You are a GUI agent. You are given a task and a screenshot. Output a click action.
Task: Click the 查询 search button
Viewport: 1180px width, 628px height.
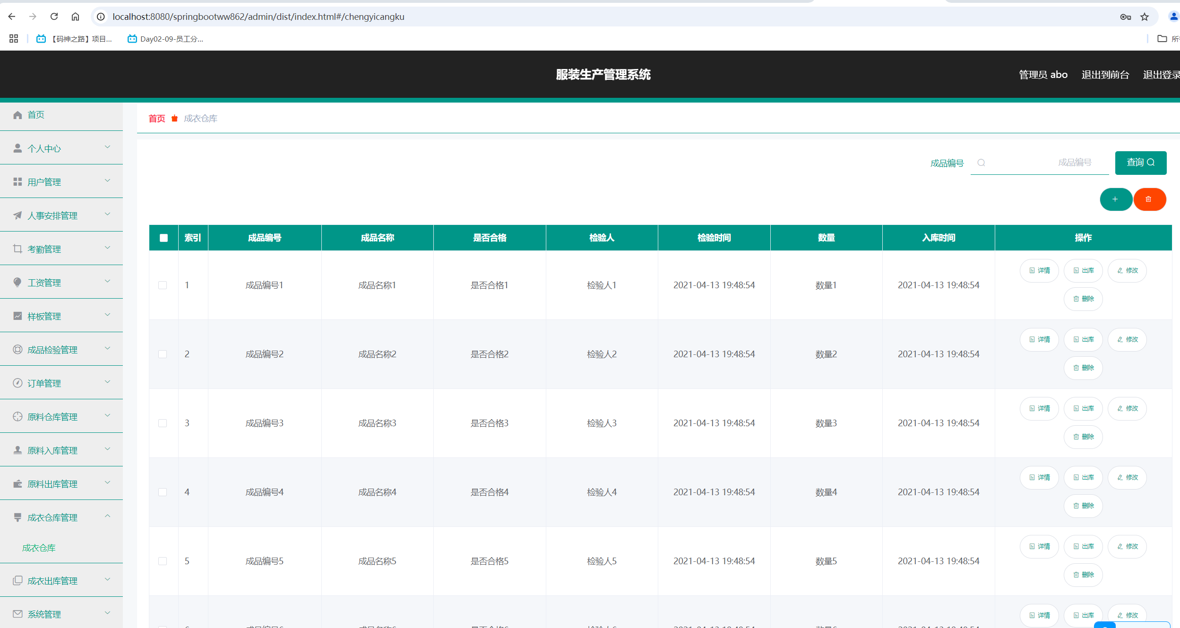(x=1140, y=163)
